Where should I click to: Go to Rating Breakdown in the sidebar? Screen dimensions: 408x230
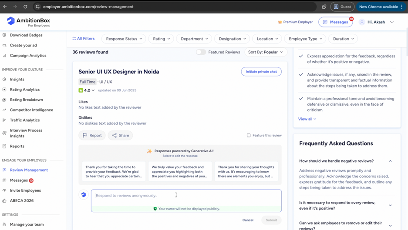[26, 100]
